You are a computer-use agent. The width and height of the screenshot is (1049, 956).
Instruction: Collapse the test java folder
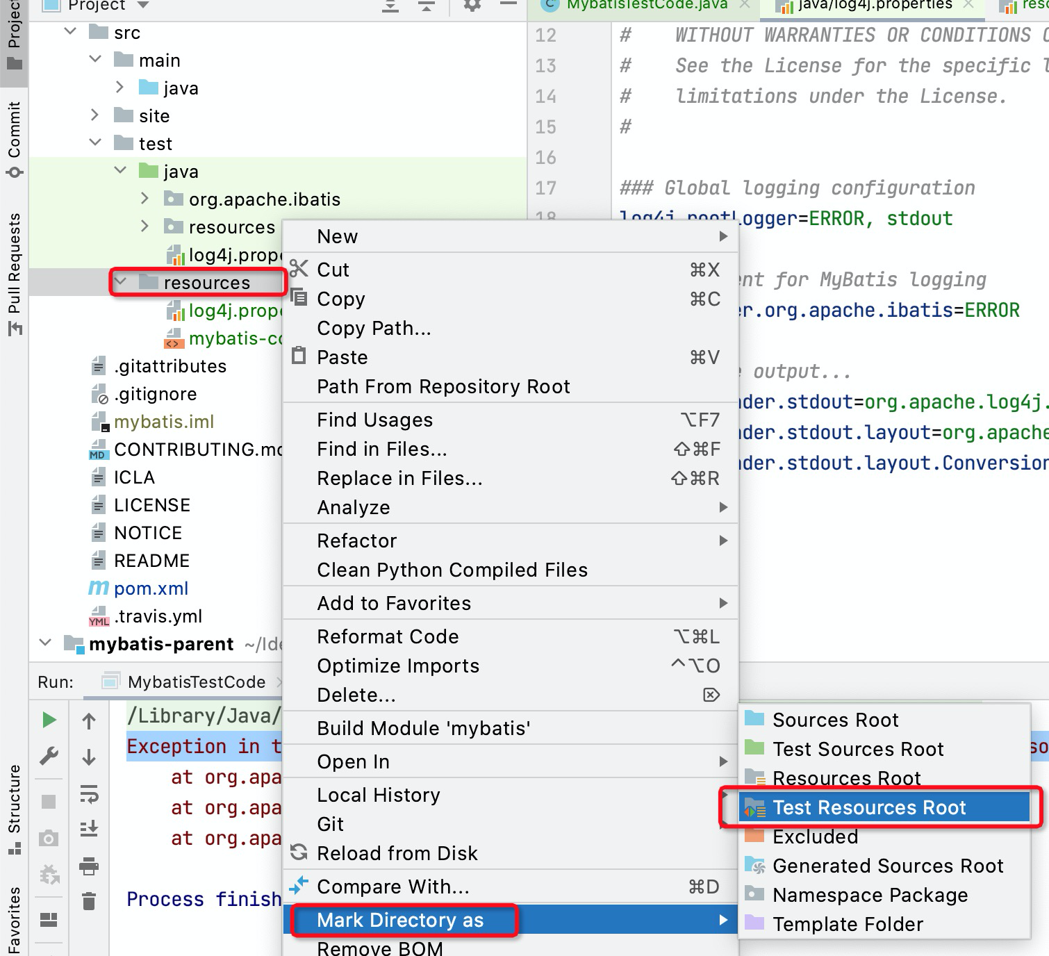(120, 171)
